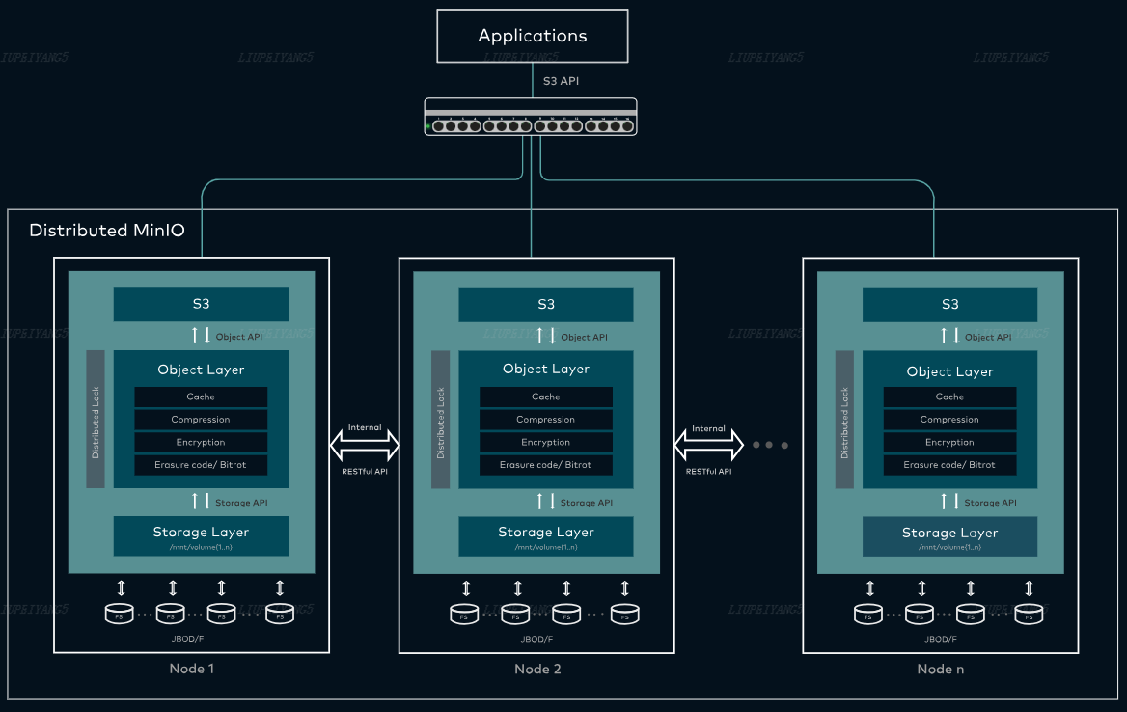Click the Storage API label in Node 2
Image resolution: width=1127 pixels, height=712 pixels.
[x=587, y=503]
